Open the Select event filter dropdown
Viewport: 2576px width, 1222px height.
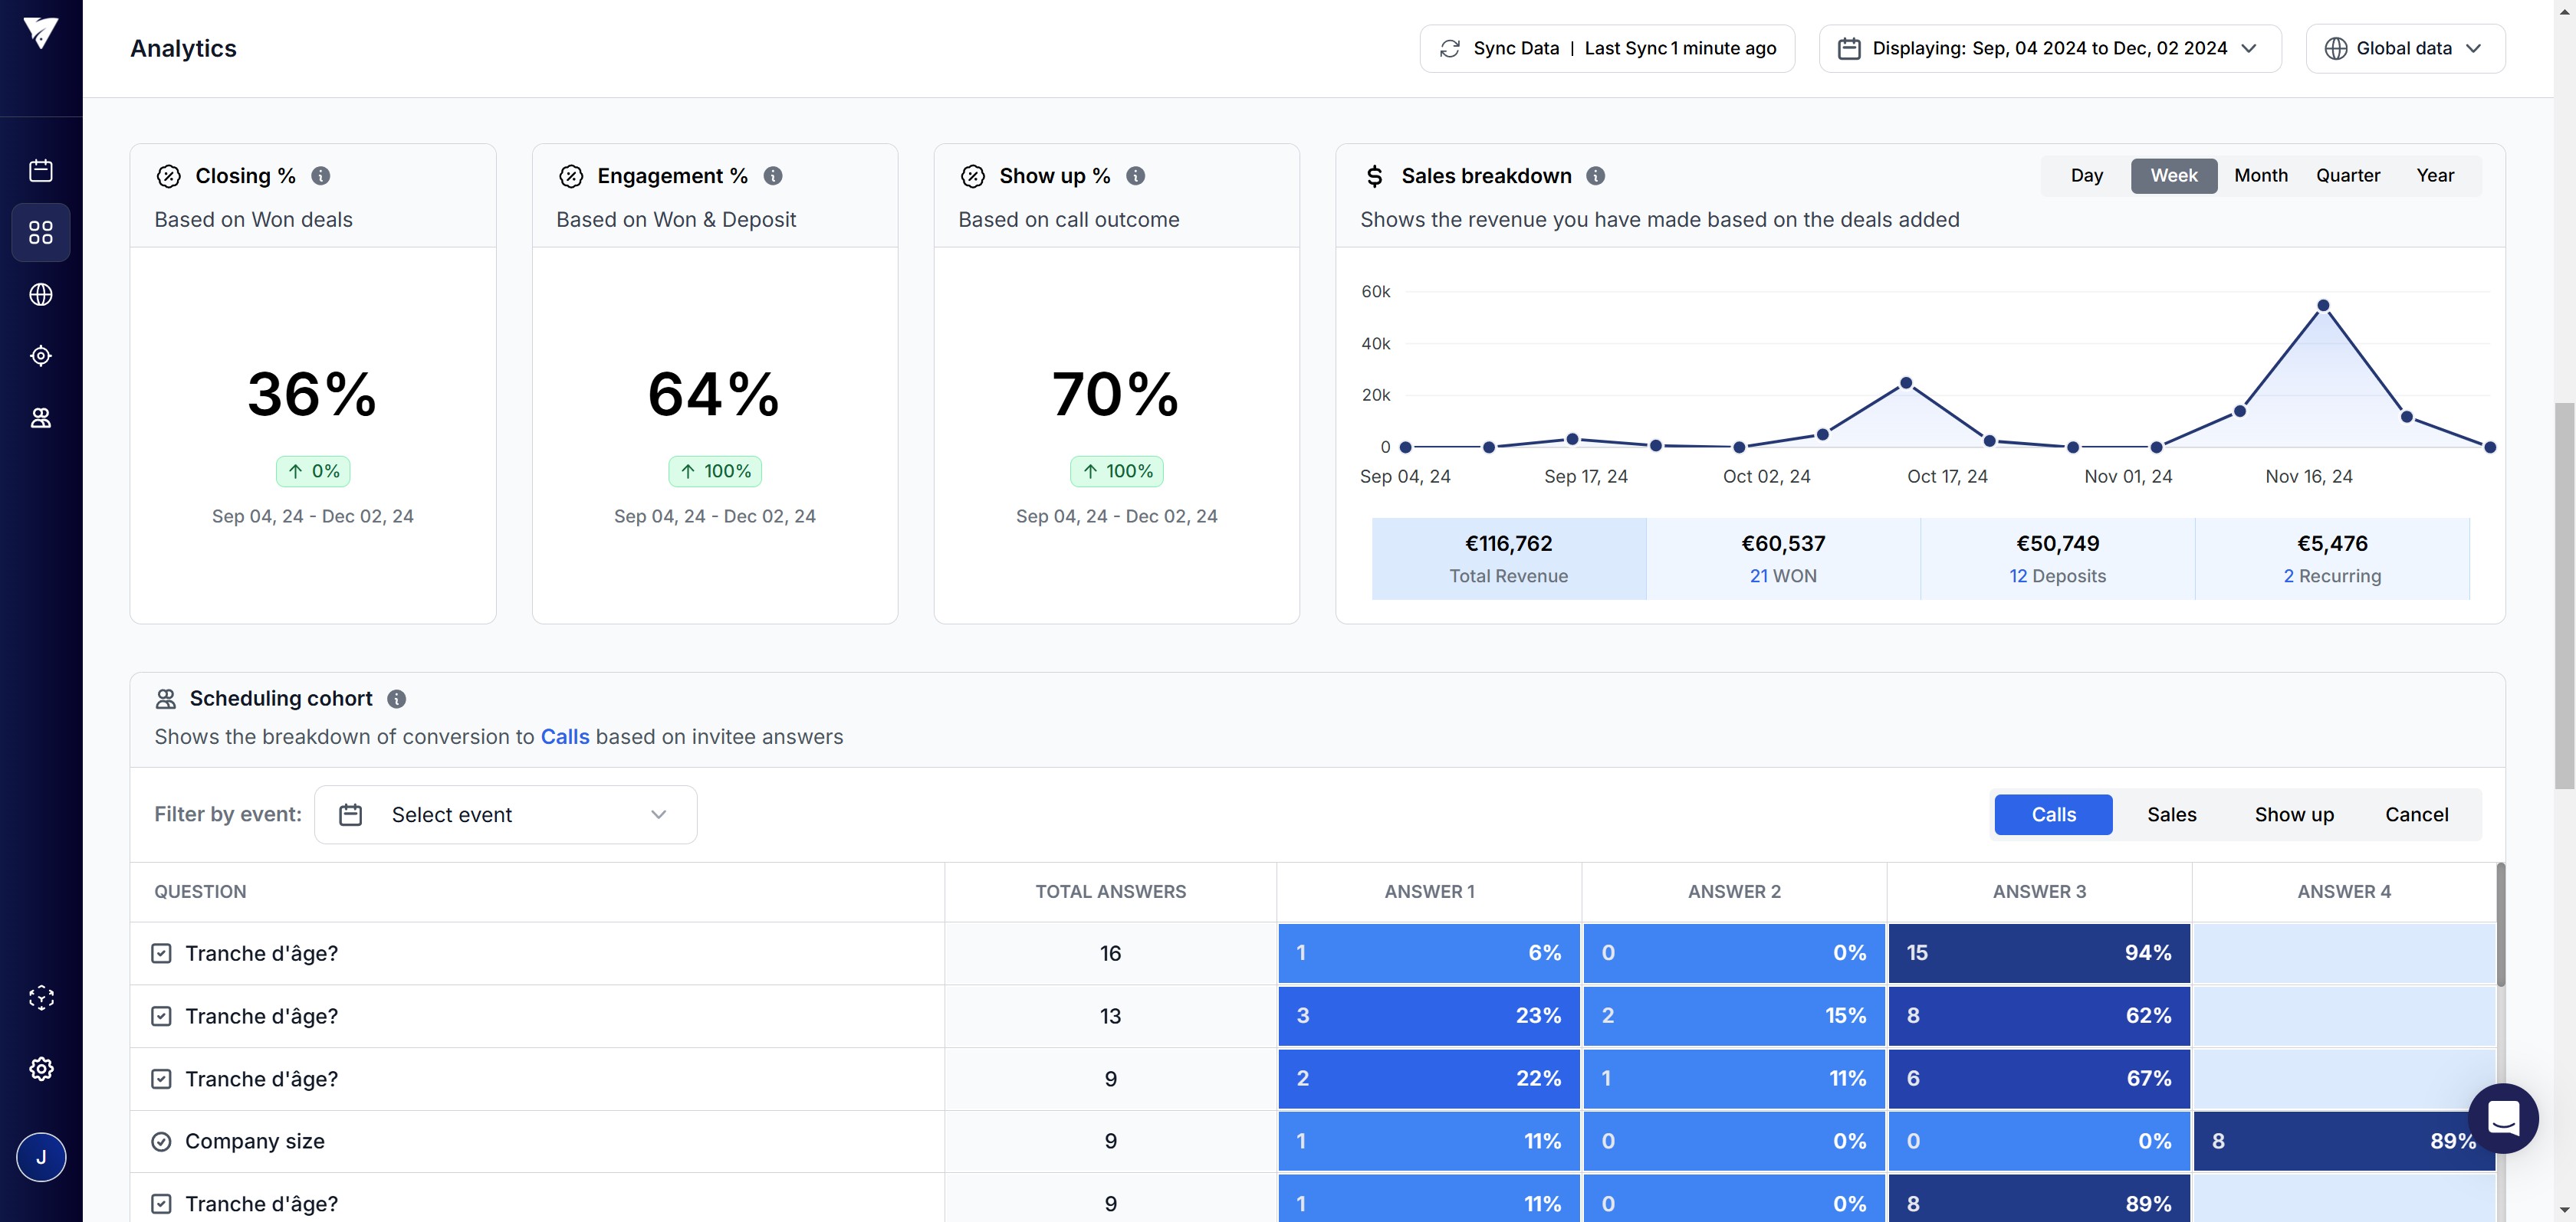point(505,815)
